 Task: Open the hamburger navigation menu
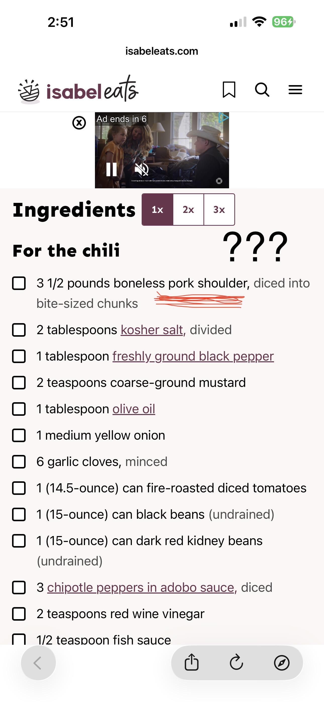pos(295,90)
